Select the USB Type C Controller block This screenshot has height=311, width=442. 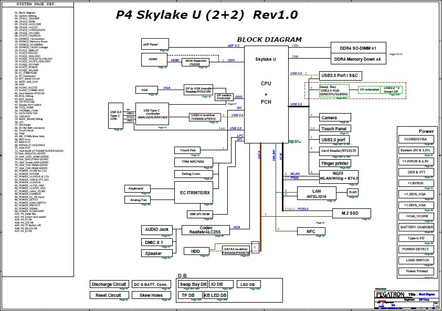point(152,114)
